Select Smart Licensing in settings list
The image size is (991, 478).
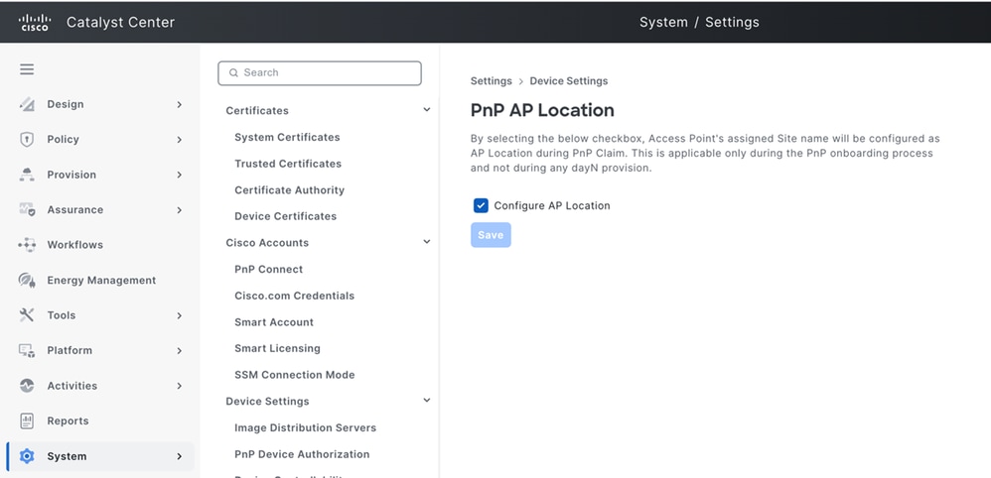pyautogui.click(x=277, y=348)
